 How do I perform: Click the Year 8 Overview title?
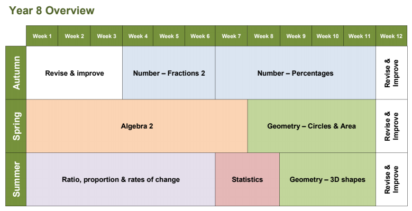[51, 11]
